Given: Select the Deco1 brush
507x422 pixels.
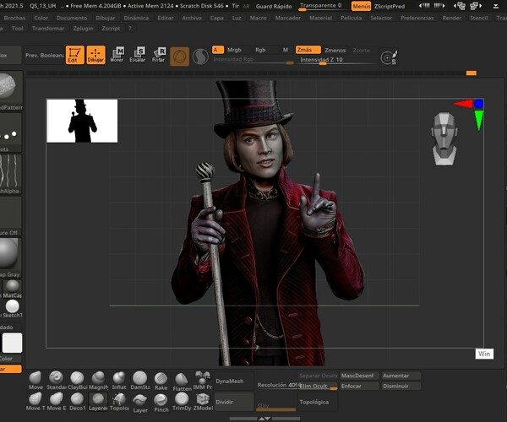Looking at the screenshot, I should coord(77,402).
